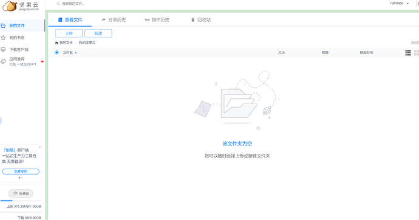Toggle the select-all radio beside 文件名

56,53
